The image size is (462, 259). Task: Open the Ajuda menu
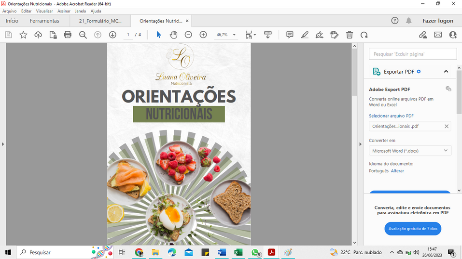(96, 11)
